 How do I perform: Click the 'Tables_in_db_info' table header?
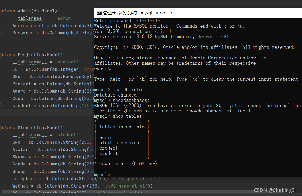(x=122, y=127)
